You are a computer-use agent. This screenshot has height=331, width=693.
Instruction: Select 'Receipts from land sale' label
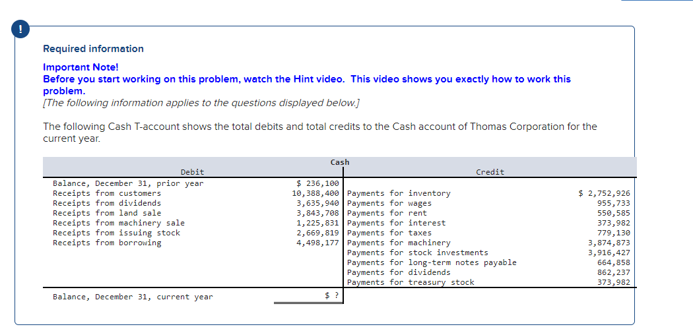tap(107, 213)
